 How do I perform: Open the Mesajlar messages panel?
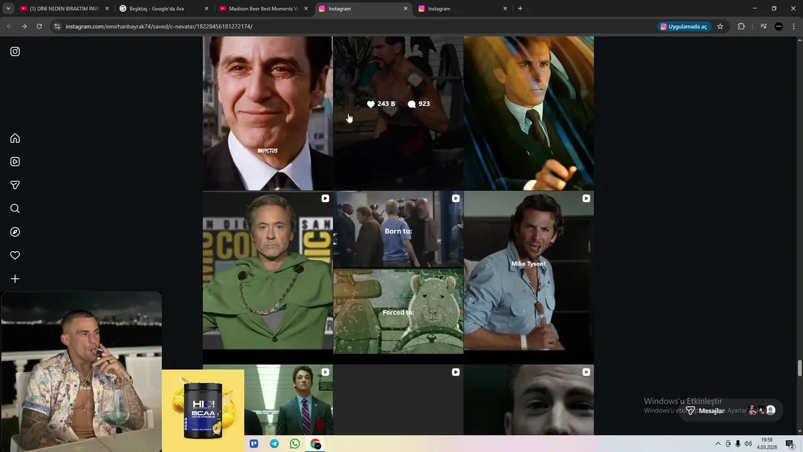coord(731,411)
